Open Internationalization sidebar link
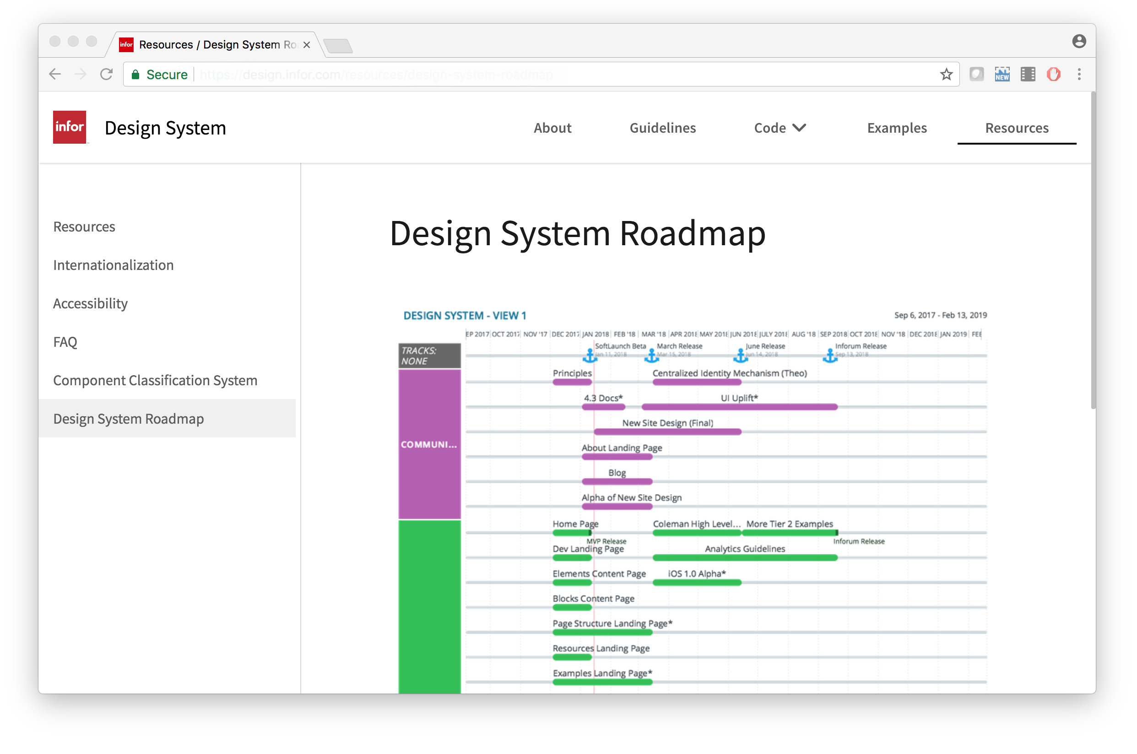This screenshot has width=1137, height=754. (113, 265)
